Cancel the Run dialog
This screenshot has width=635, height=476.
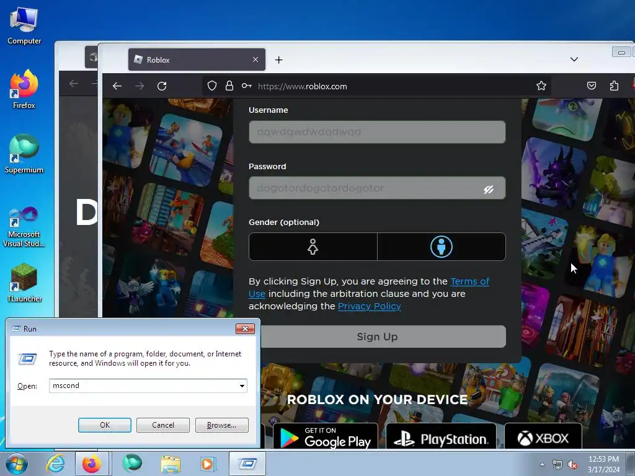click(x=163, y=425)
